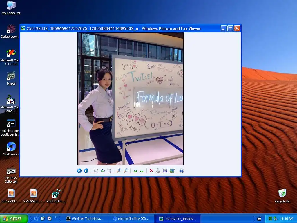This screenshot has height=223, width=297.
Task: Open the on-screen keyboard icon in taskbar
Action: tap(259, 219)
